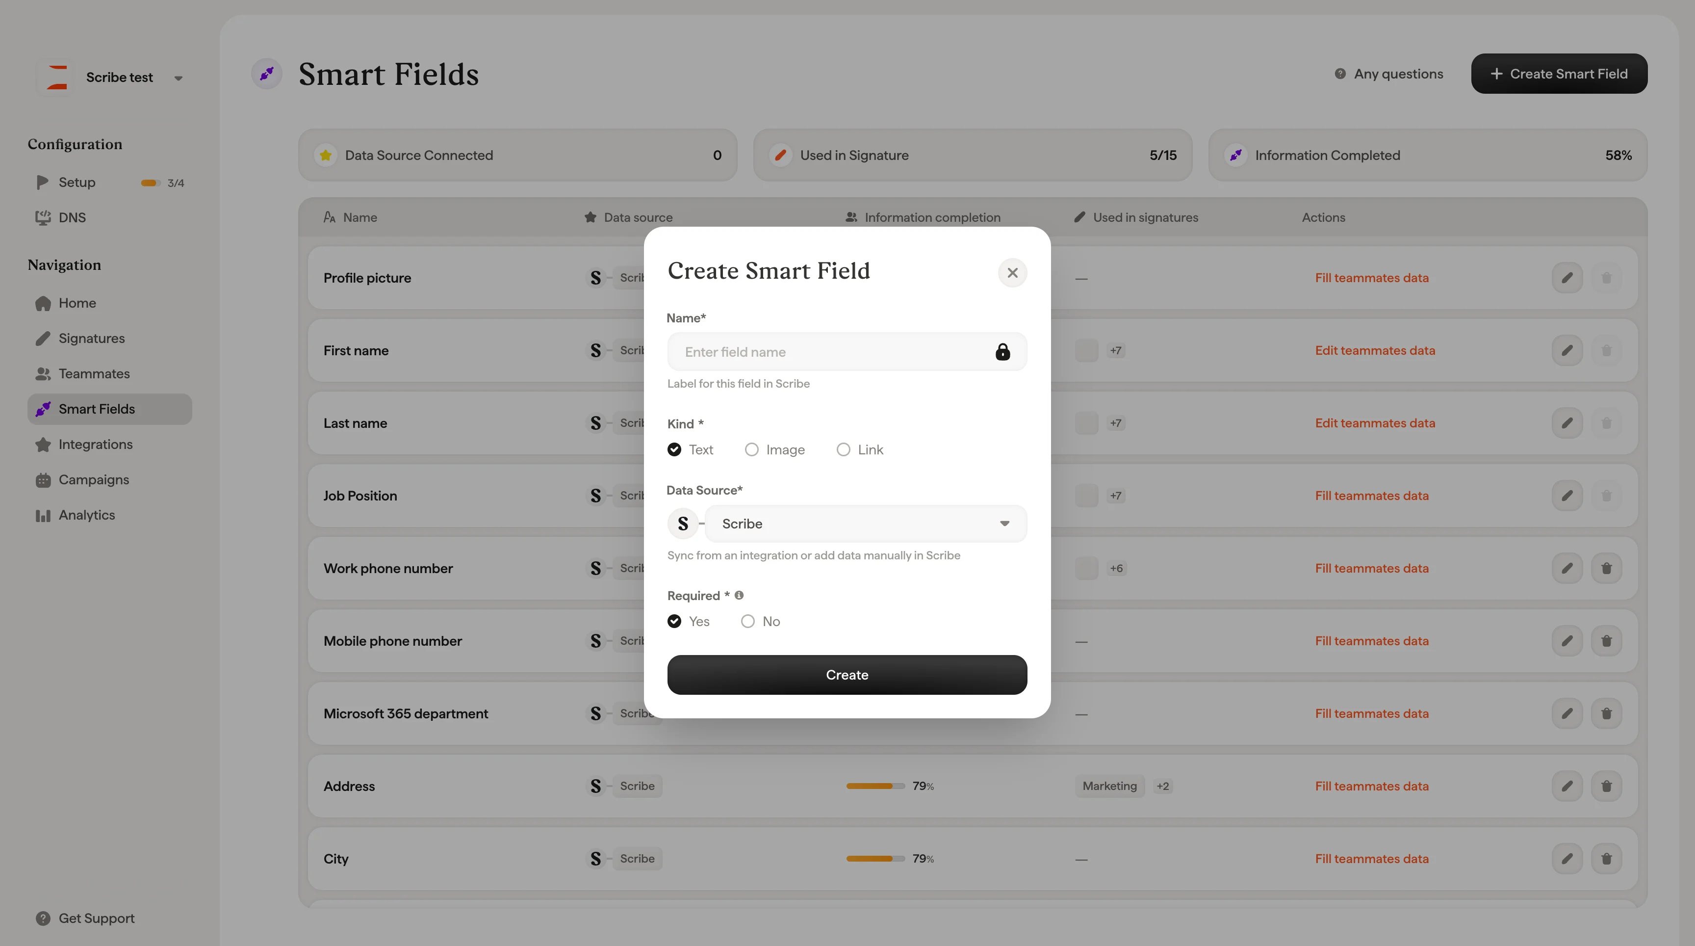Delete the Address field
1695x946 pixels.
pos(1606,786)
